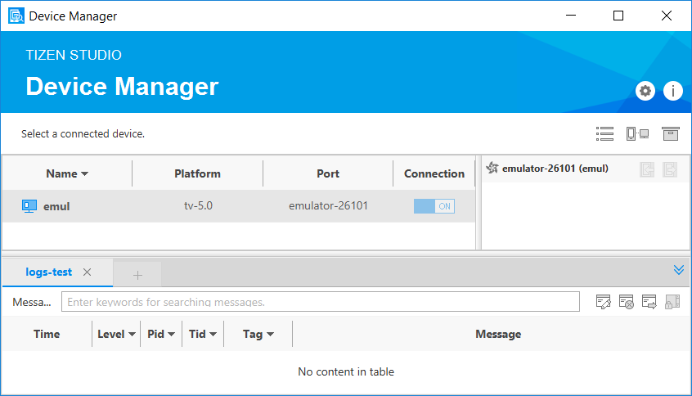Click the clear log icon

pyautogui.click(x=627, y=302)
